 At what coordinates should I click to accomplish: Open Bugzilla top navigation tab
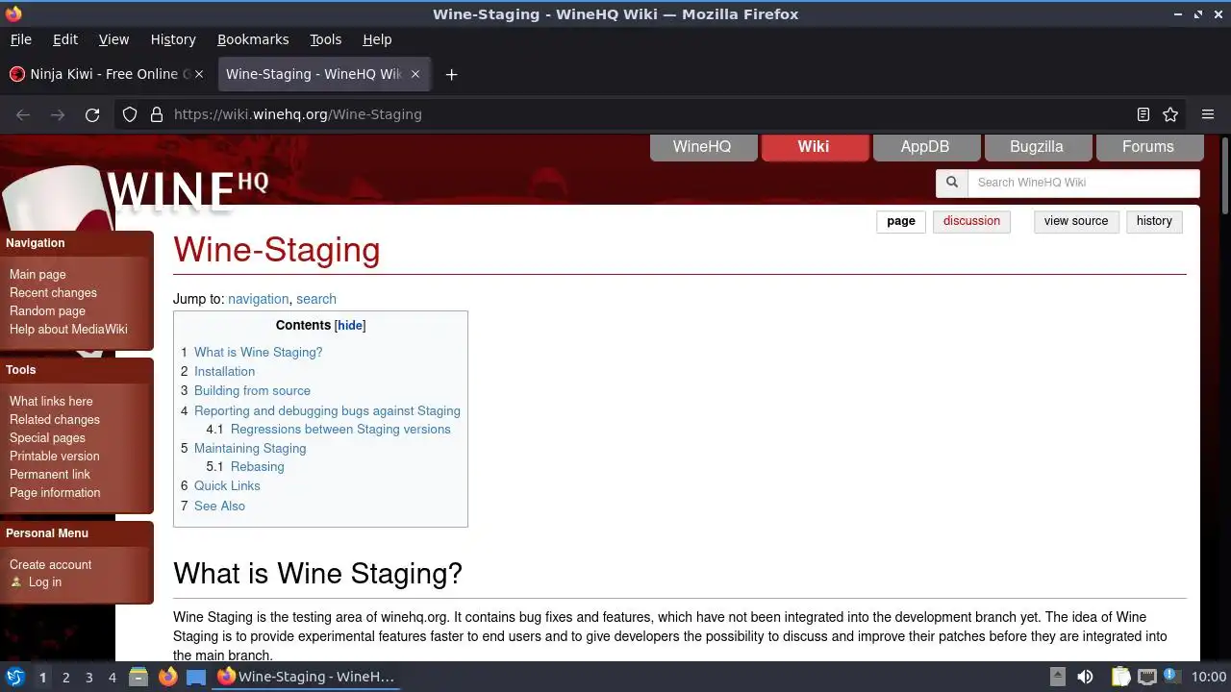[1037, 147]
